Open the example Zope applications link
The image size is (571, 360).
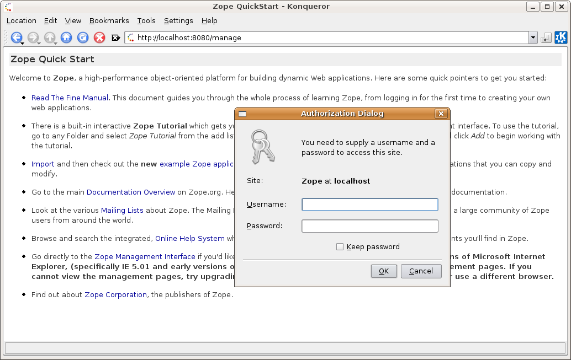point(197,164)
